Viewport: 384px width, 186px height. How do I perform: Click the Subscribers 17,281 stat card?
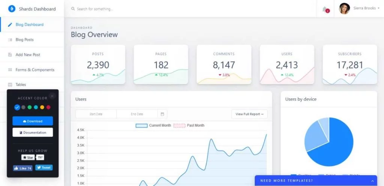tap(350, 64)
